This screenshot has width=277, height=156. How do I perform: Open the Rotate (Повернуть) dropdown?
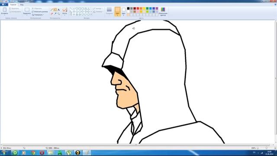(38, 15)
